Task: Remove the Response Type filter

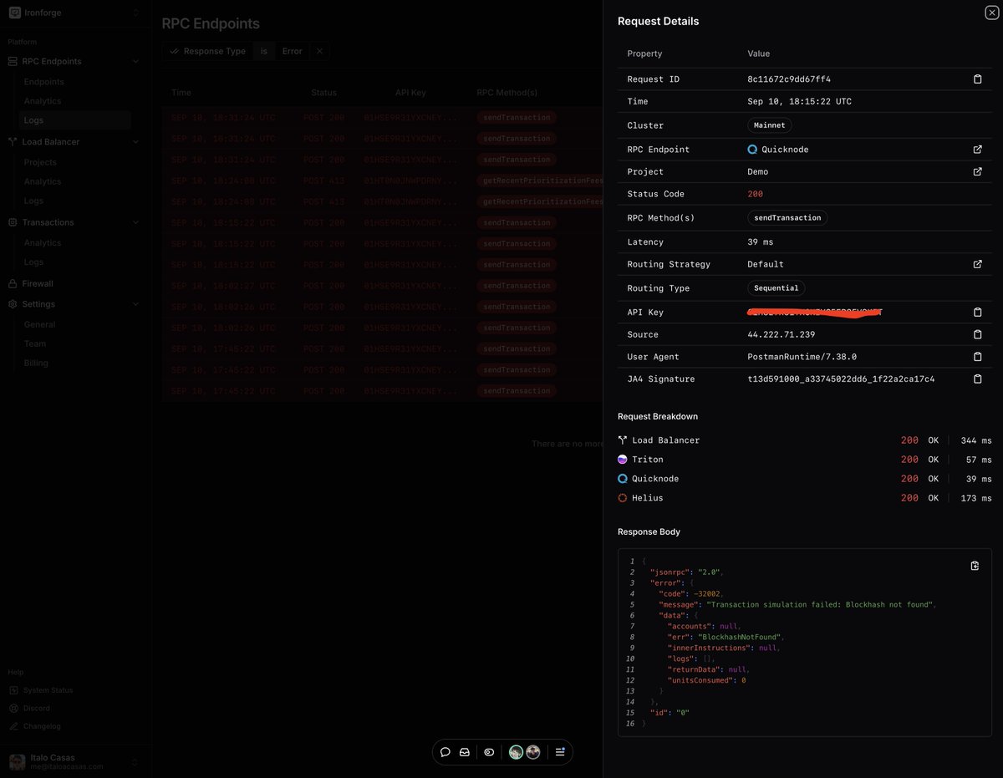Action: tap(319, 51)
